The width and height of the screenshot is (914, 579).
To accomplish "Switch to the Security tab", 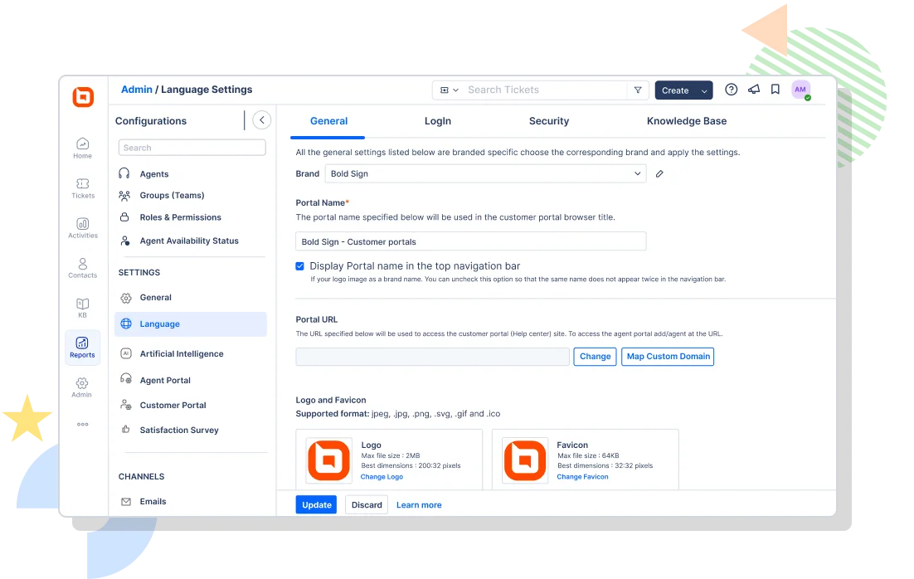I will (x=549, y=121).
